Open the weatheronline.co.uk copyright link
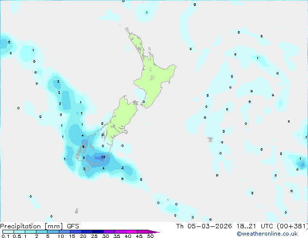 pyautogui.click(x=267, y=234)
